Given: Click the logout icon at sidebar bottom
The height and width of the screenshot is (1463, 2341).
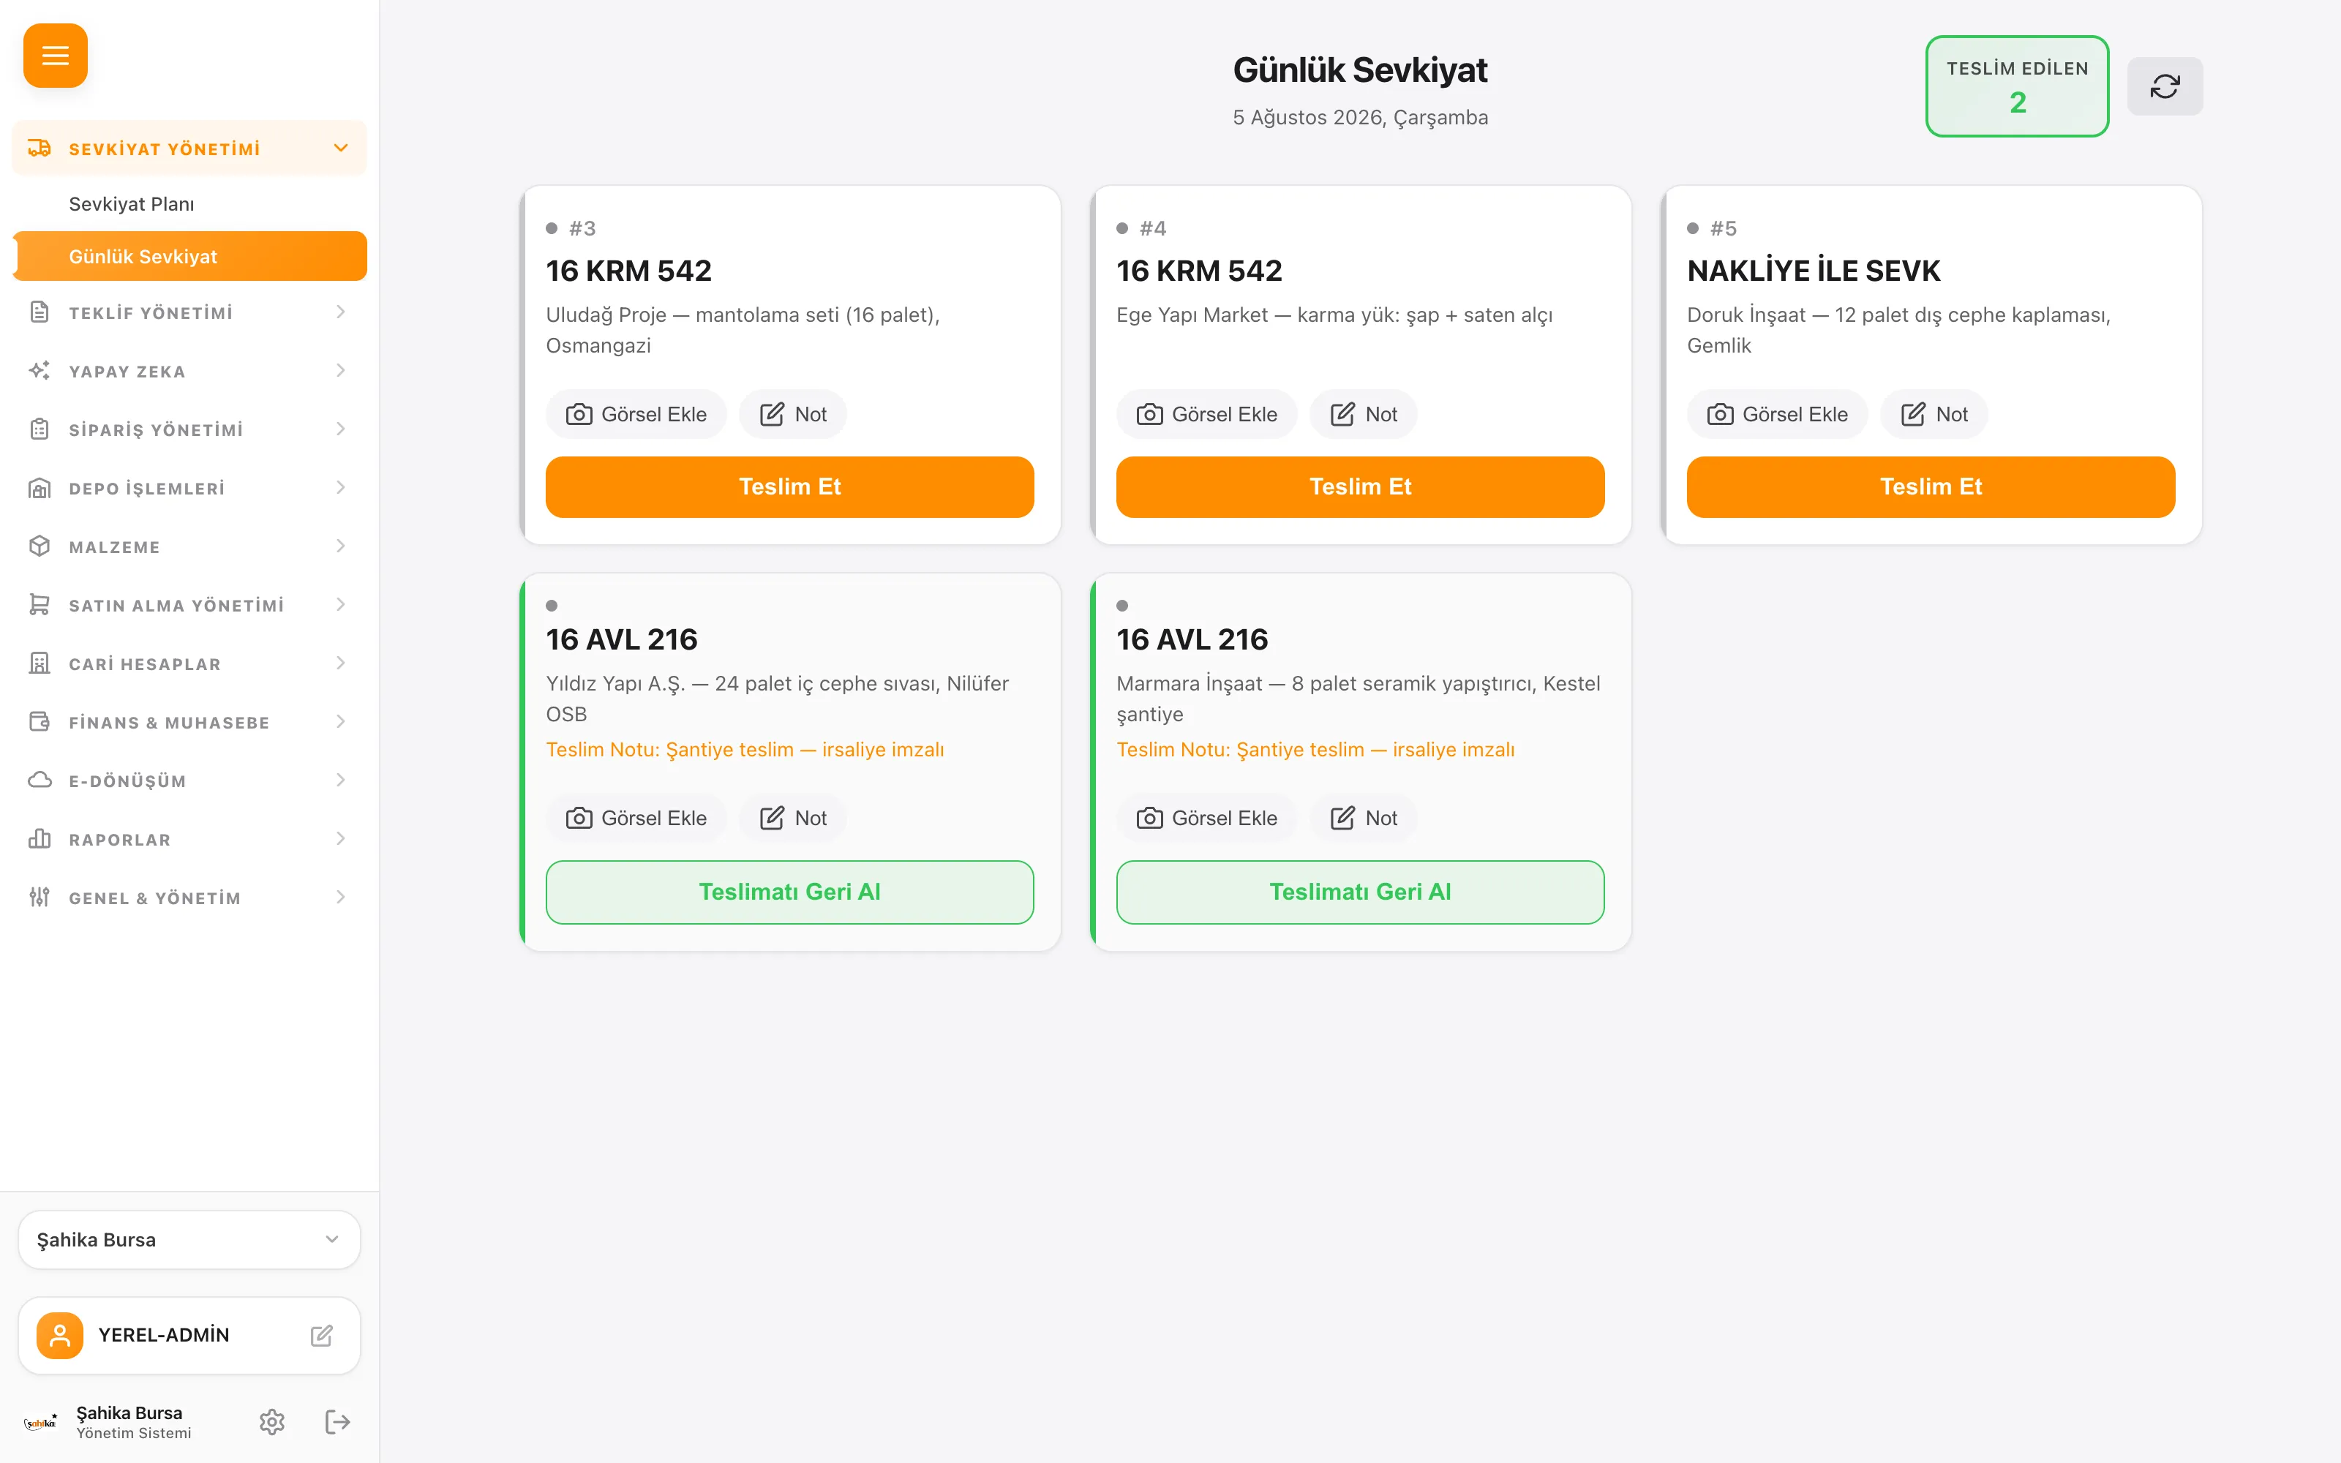Looking at the screenshot, I should point(337,1421).
